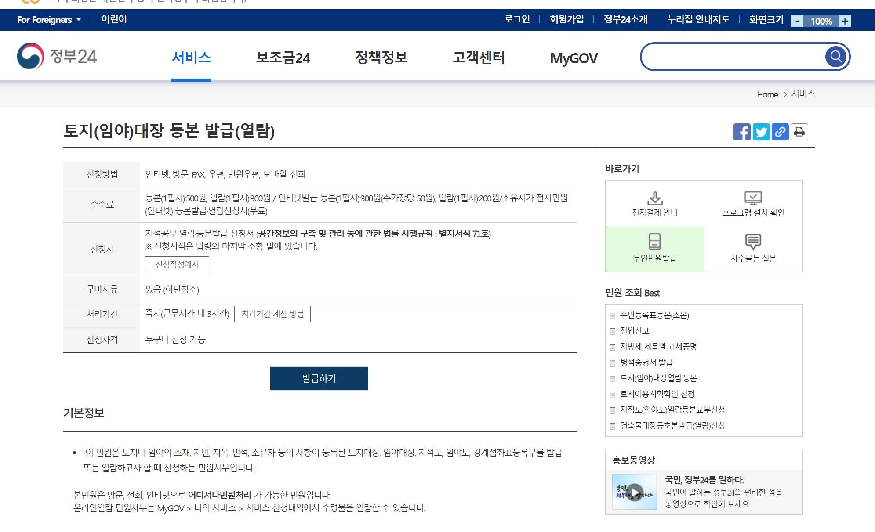Click the 처리기간 계산 방법 button
The height and width of the screenshot is (532, 875).
[272, 314]
